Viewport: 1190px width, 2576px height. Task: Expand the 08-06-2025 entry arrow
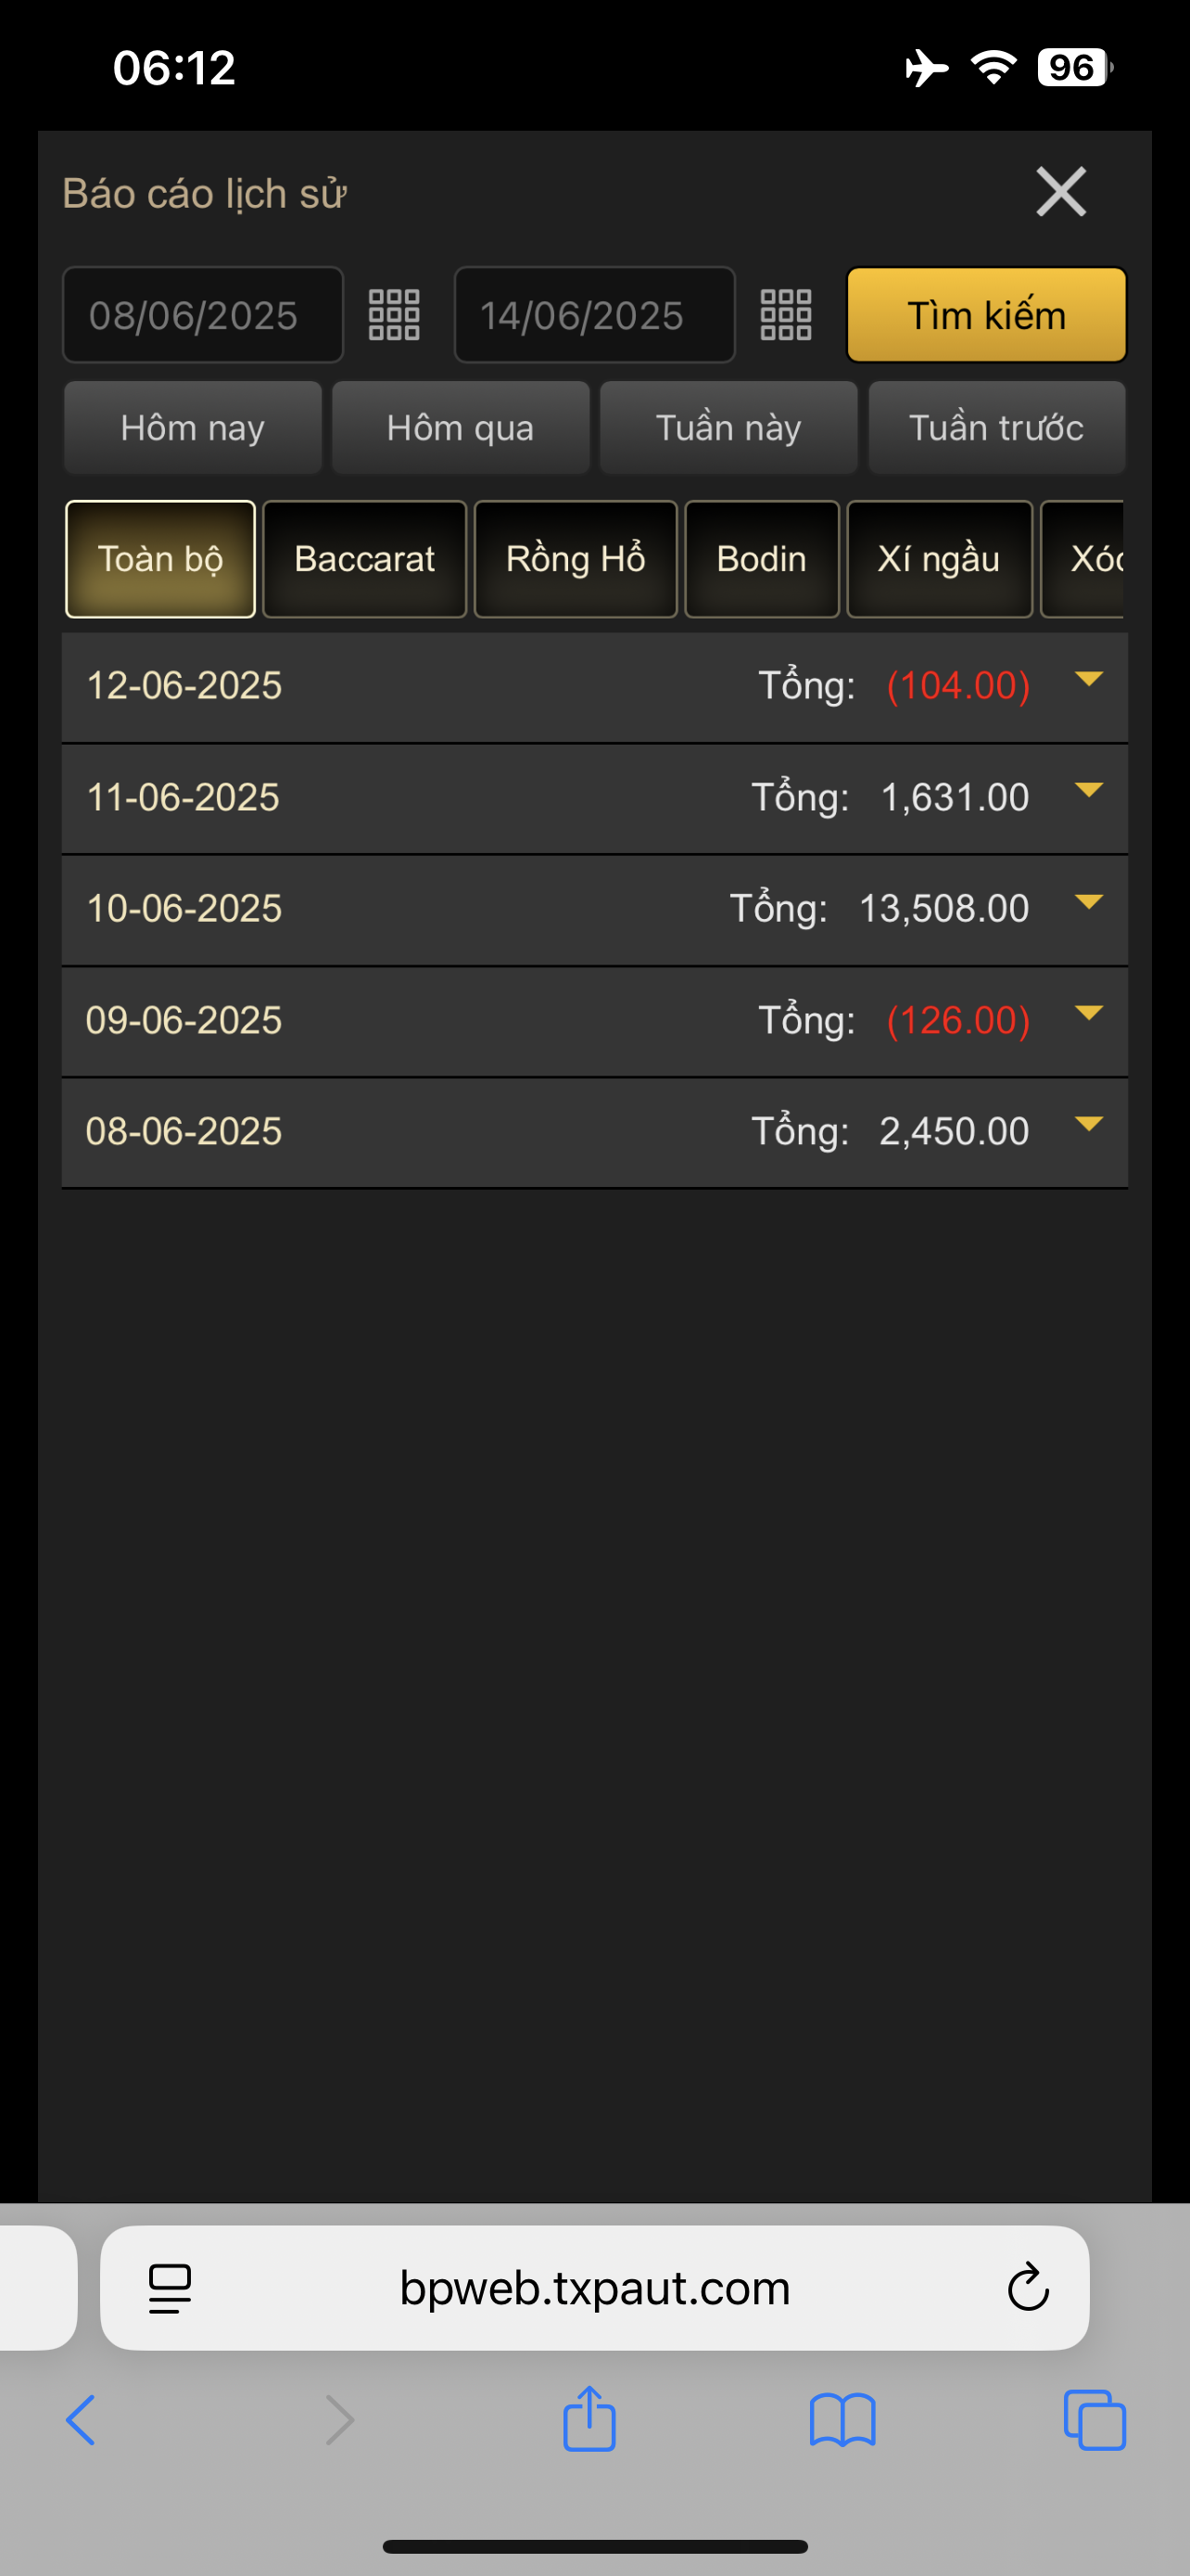1088,1125
